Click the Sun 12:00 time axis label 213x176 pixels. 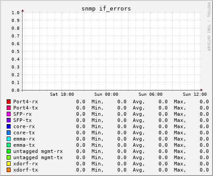click(x=195, y=94)
